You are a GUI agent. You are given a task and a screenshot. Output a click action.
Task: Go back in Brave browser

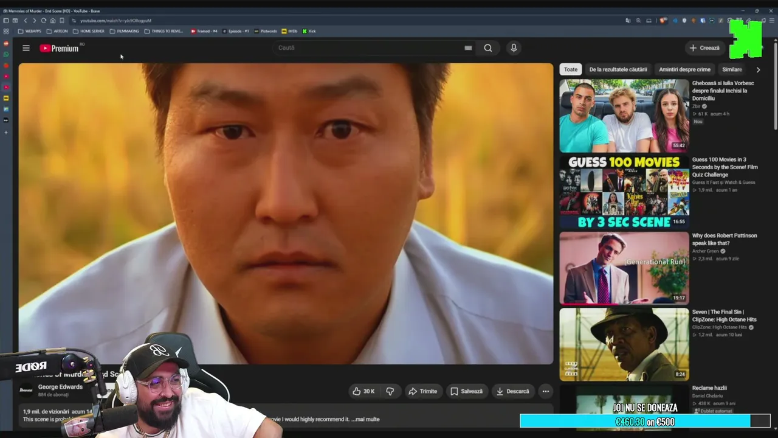pos(25,21)
